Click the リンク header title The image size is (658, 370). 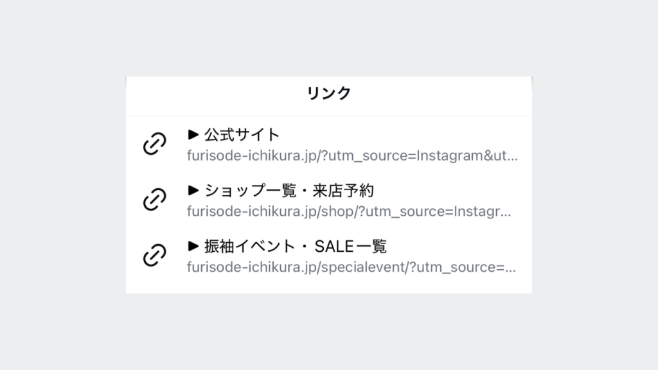coord(329,94)
